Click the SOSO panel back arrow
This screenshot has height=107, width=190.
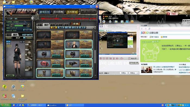[142, 29]
